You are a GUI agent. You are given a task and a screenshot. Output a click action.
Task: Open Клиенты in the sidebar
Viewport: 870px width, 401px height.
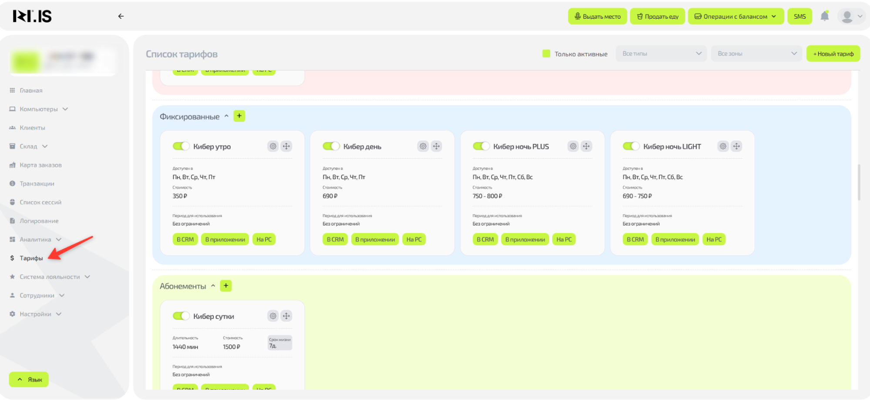32,128
